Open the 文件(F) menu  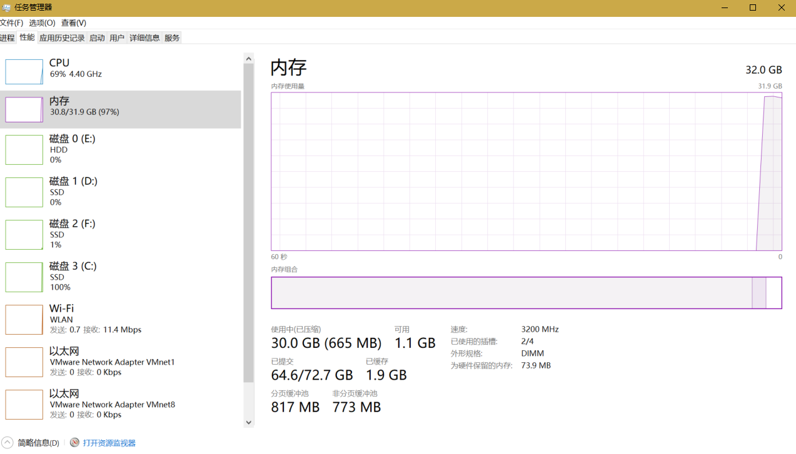click(11, 23)
